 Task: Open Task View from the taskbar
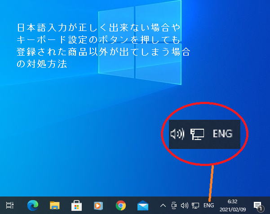click(10, 205)
